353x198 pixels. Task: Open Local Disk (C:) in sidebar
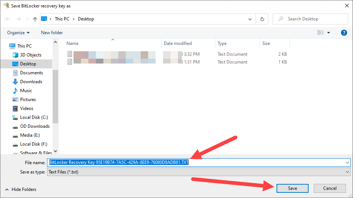[34, 117]
